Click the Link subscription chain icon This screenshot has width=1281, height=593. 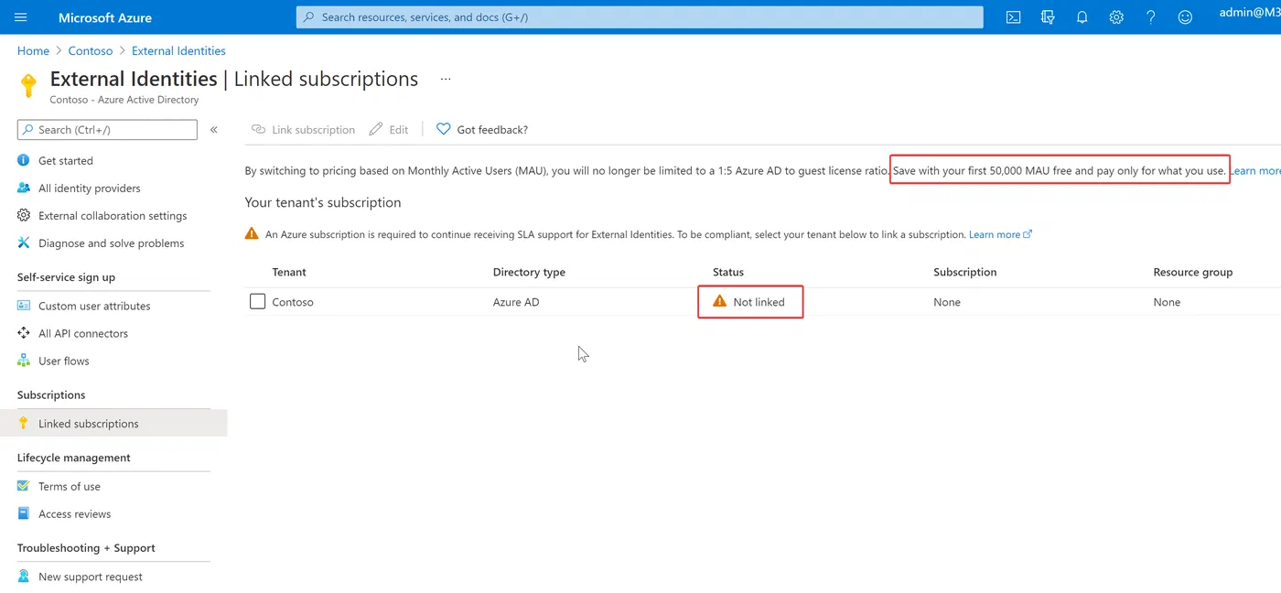tap(258, 130)
